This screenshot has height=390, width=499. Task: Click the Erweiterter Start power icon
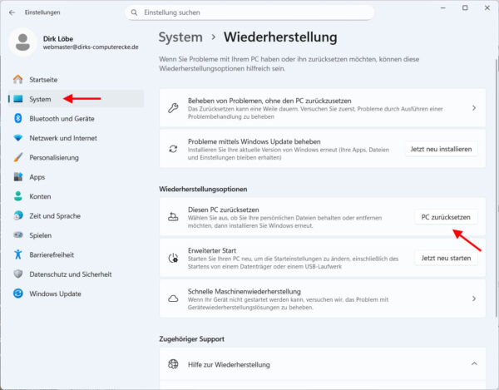pos(173,258)
